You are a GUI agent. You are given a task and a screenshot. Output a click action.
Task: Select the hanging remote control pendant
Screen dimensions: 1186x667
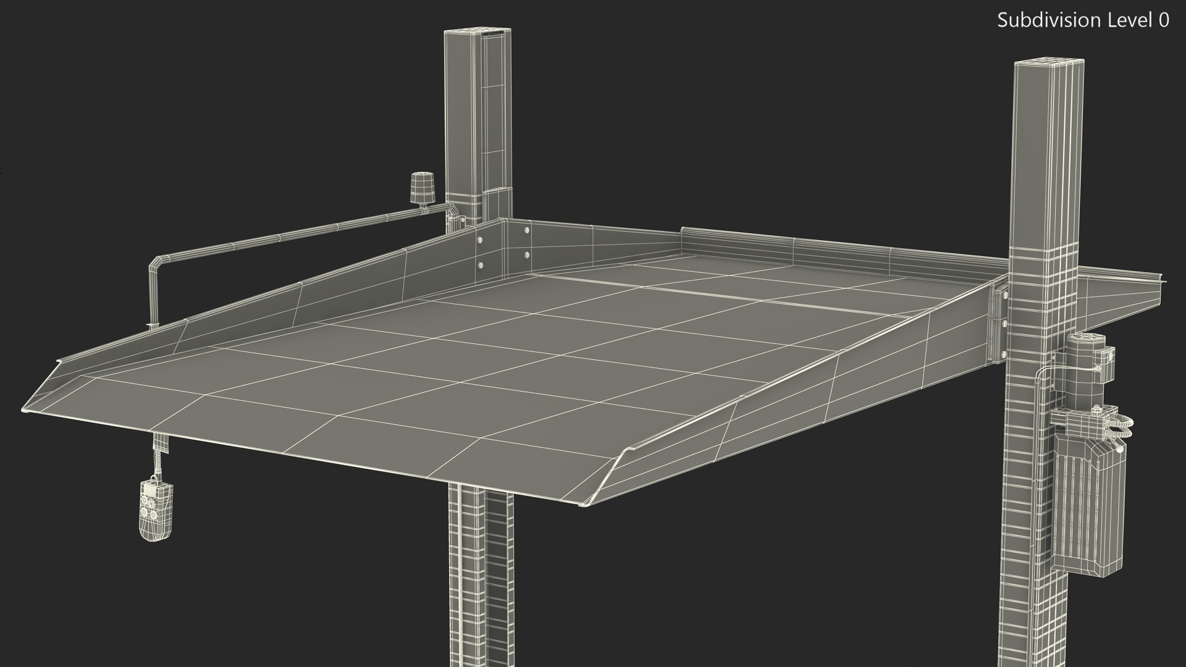click(156, 510)
